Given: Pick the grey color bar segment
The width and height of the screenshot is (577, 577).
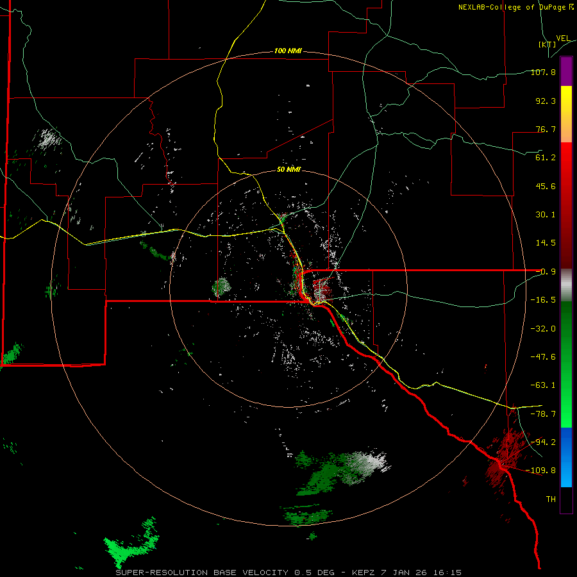Looking at the screenshot, I should pyautogui.click(x=566, y=285).
